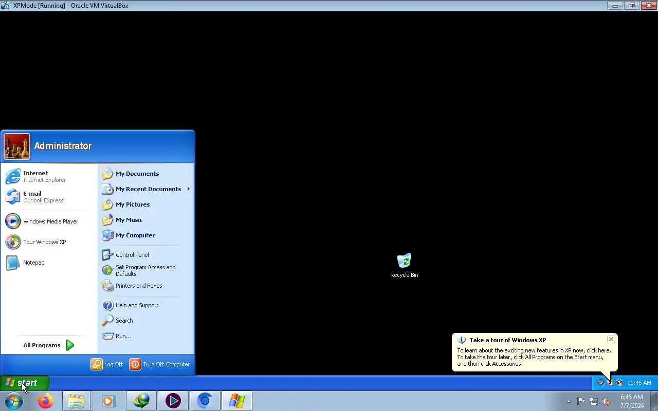Expand All Programs list
This screenshot has width=658, height=411.
point(49,345)
